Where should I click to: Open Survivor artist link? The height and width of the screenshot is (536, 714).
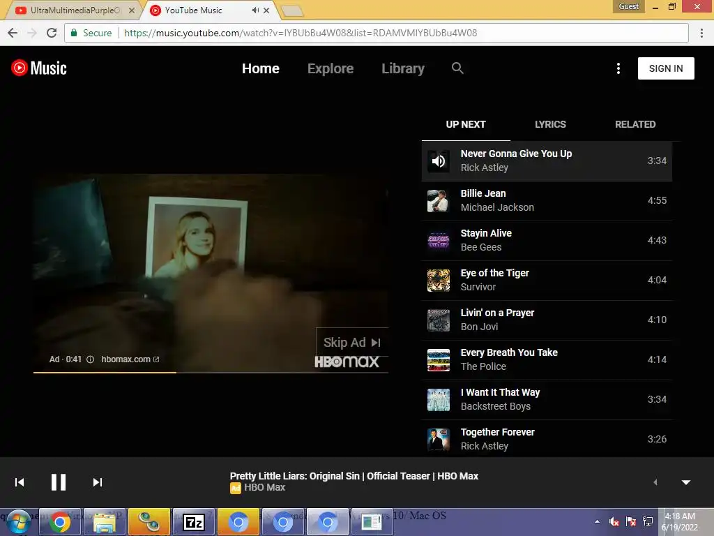(x=478, y=287)
